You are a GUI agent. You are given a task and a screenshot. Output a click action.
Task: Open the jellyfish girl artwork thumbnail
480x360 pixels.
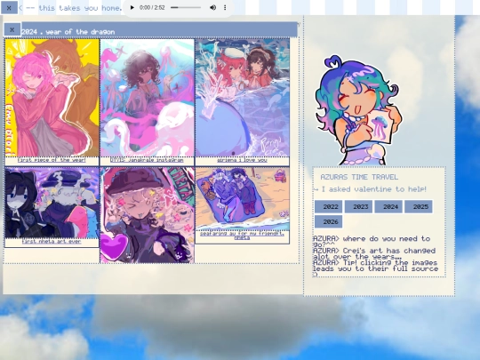click(148, 98)
